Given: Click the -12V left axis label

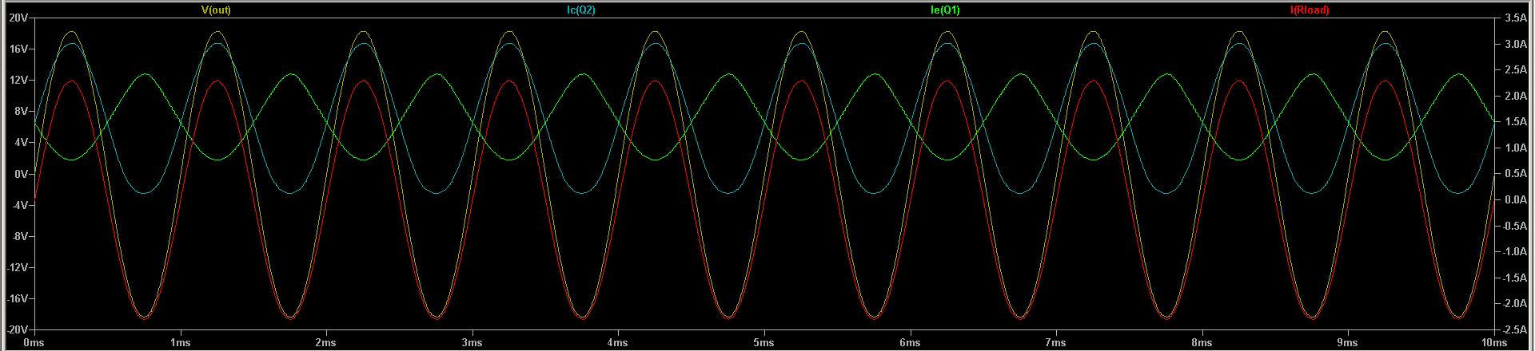Looking at the screenshot, I should point(16,267).
